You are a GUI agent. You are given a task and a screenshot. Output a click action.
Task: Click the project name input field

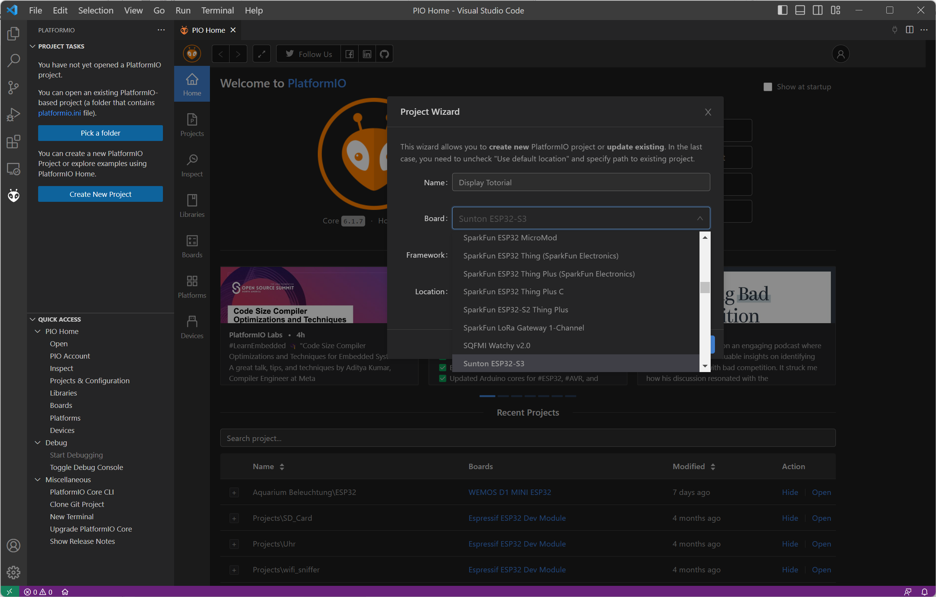[580, 182]
